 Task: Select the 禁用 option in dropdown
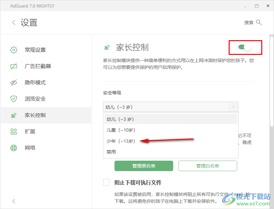coord(111,152)
